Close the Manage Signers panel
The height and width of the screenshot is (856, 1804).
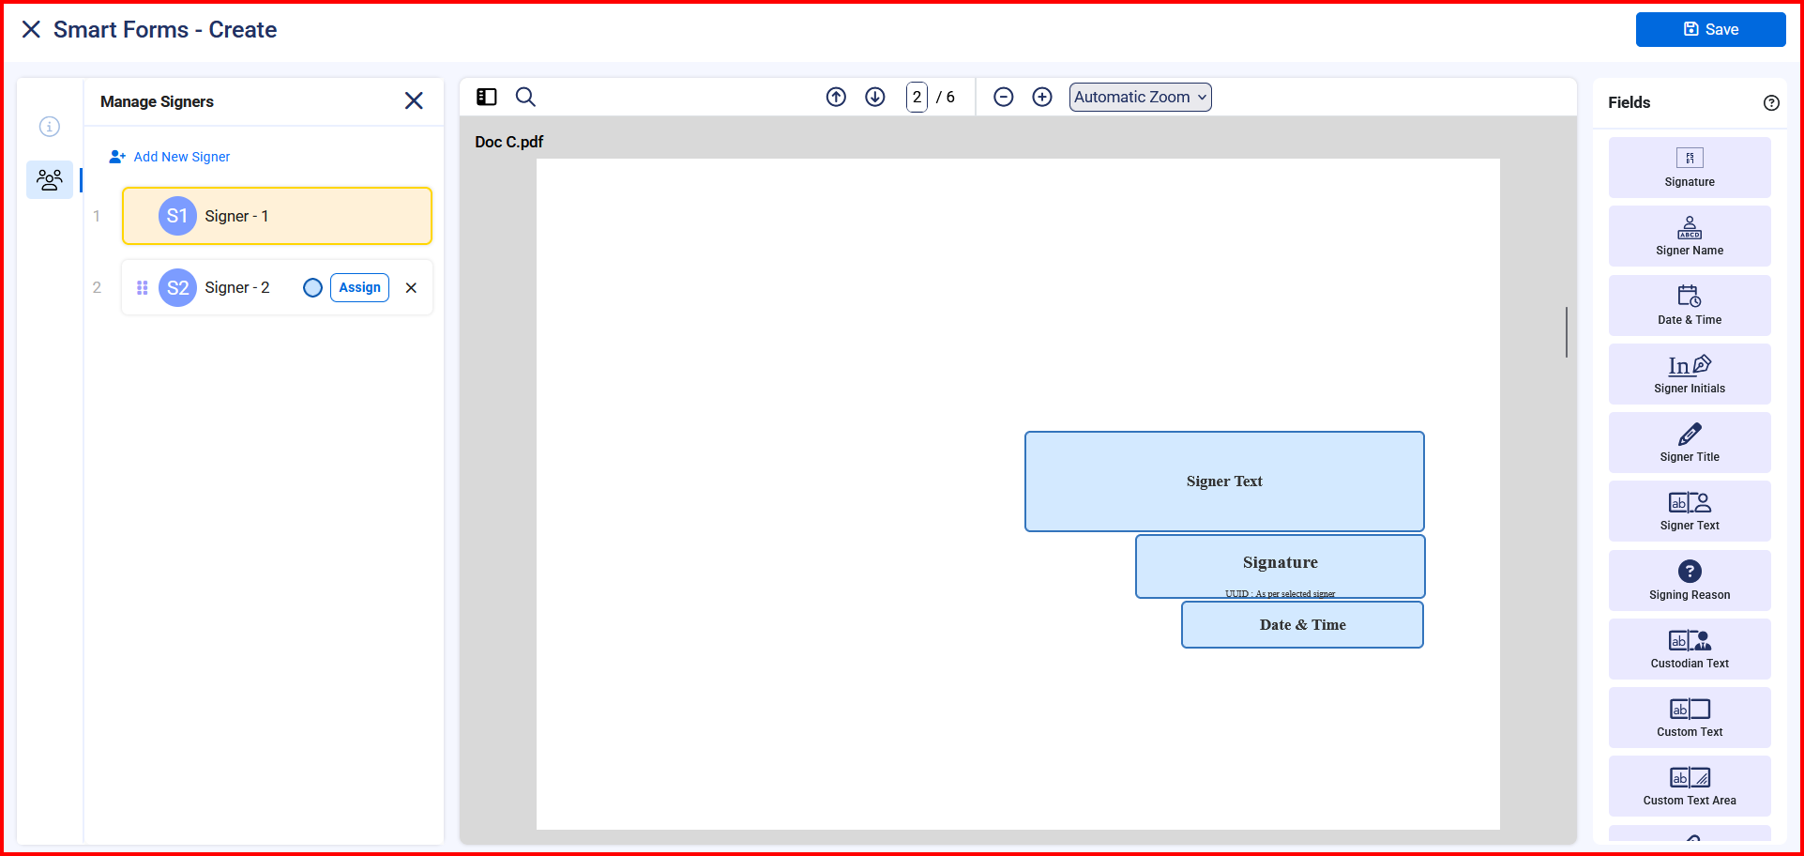click(x=414, y=100)
